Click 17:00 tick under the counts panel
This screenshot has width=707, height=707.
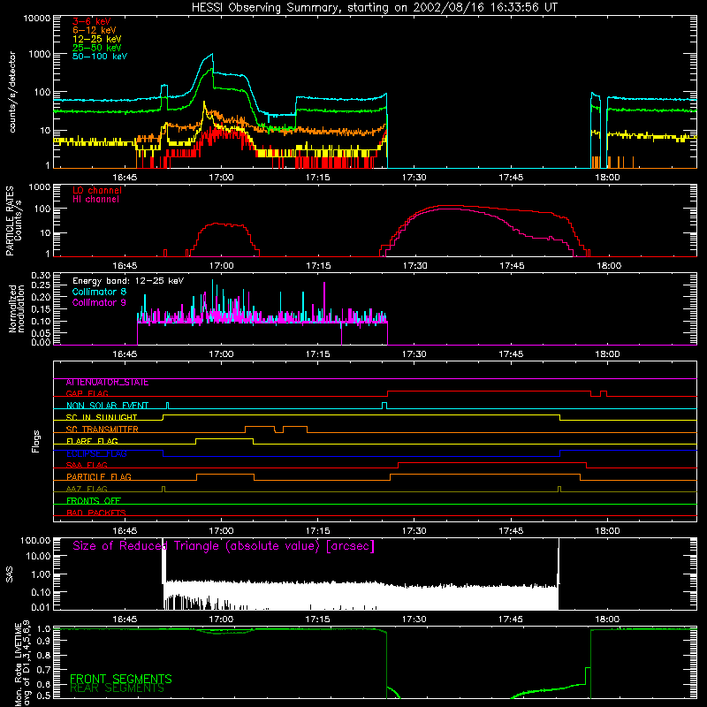222,178
